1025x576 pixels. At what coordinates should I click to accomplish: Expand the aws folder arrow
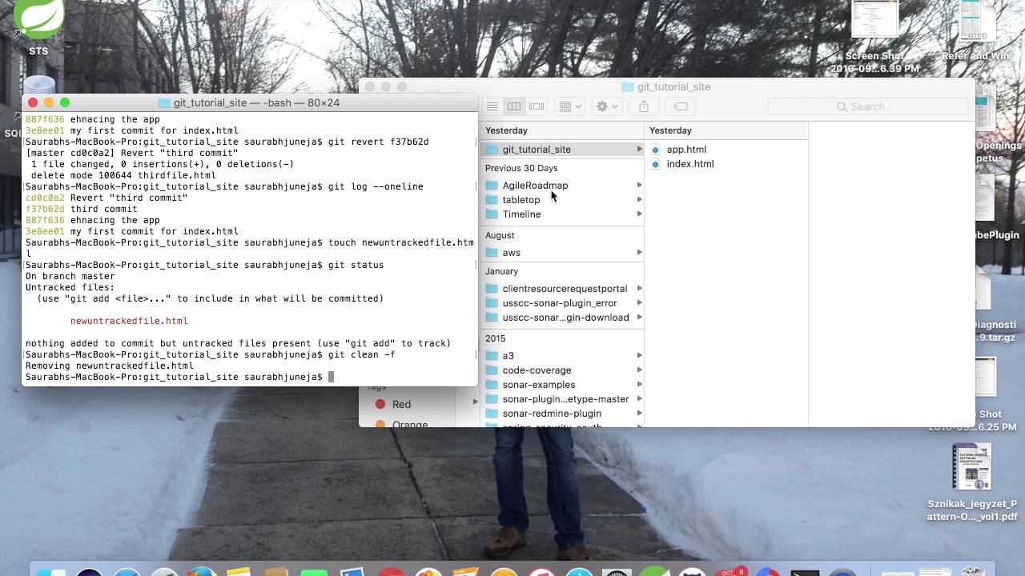click(639, 253)
